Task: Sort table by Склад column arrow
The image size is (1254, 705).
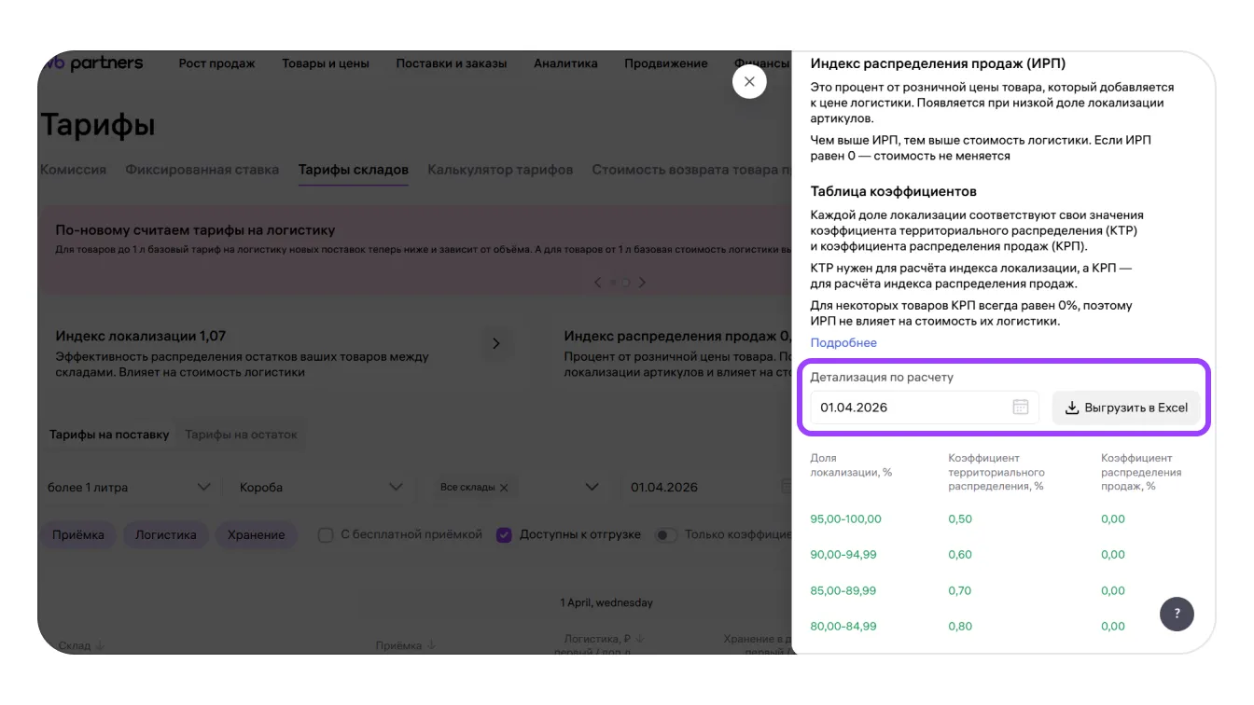Action: click(x=100, y=645)
